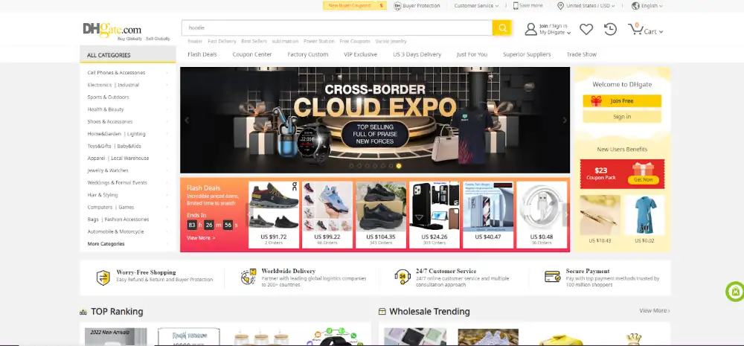Expand the My DHgate dropdown
Viewport: 744px width, 346px height.
(x=555, y=32)
